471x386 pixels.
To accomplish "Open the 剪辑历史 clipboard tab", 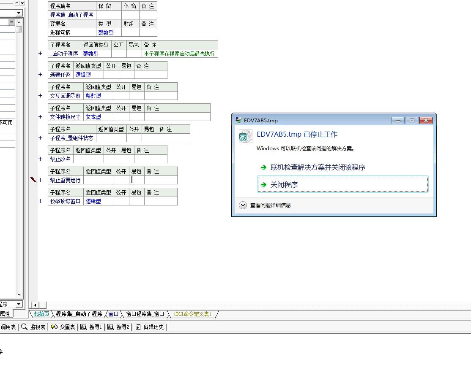I will [150, 327].
